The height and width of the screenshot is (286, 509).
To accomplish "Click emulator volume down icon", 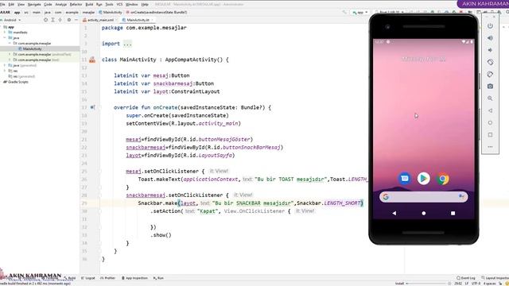I will [x=490, y=50].
